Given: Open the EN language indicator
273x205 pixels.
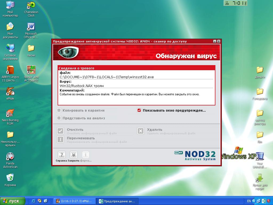Looking at the screenshot, I should pos(249,201).
